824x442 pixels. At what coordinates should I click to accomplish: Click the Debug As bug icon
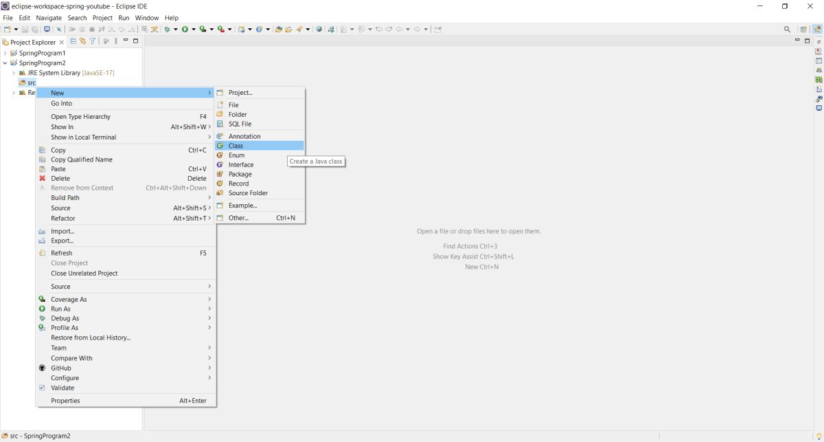(x=42, y=319)
